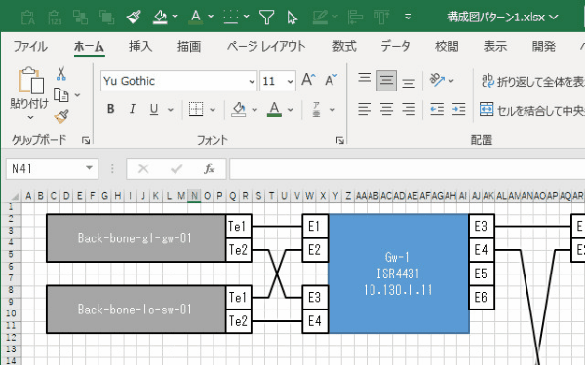585x365 pixels.
Task: Open the 校閲 tab
Action: [447, 46]
